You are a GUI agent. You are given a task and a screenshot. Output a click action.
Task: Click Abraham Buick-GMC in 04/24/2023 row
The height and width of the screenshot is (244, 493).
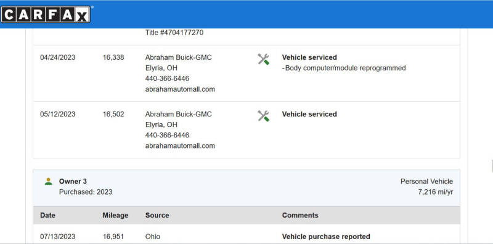(x=178, y=57)
